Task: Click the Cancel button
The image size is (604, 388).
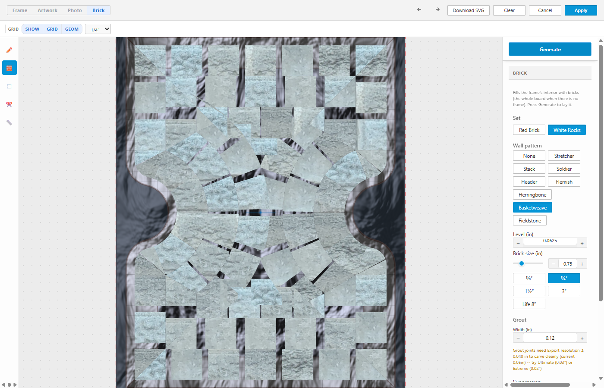Action: [545, 10]
